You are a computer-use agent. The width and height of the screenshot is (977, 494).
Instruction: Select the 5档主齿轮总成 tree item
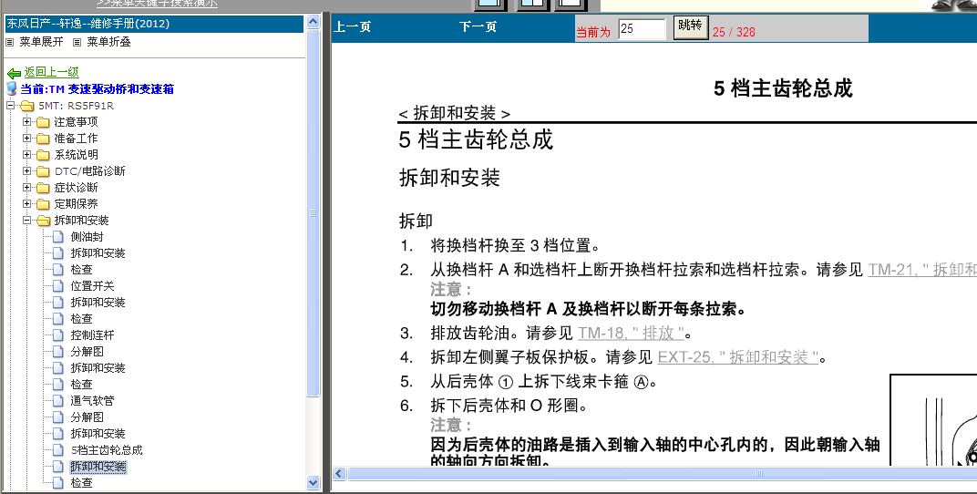click(x=107, y=449)
